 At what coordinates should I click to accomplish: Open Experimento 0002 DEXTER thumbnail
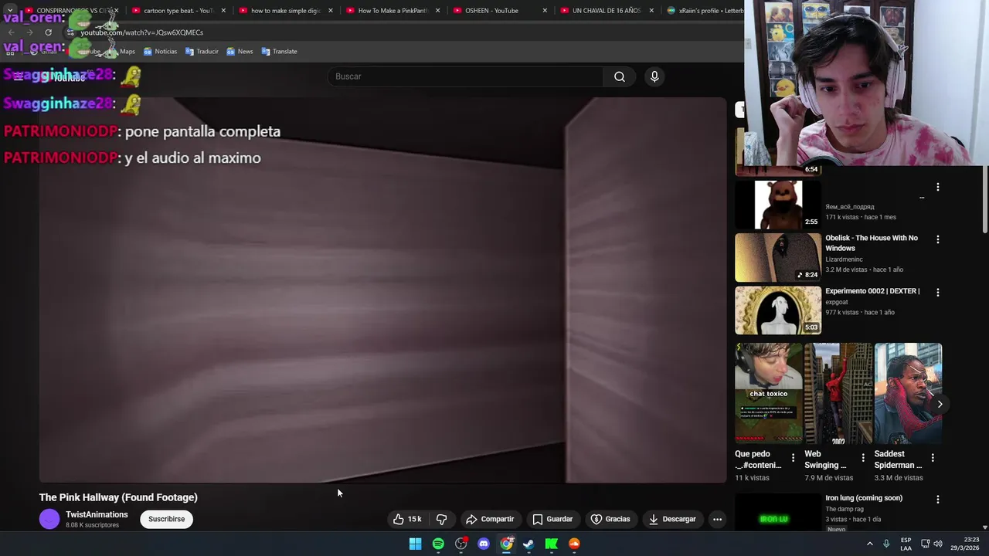click(777, 310)
